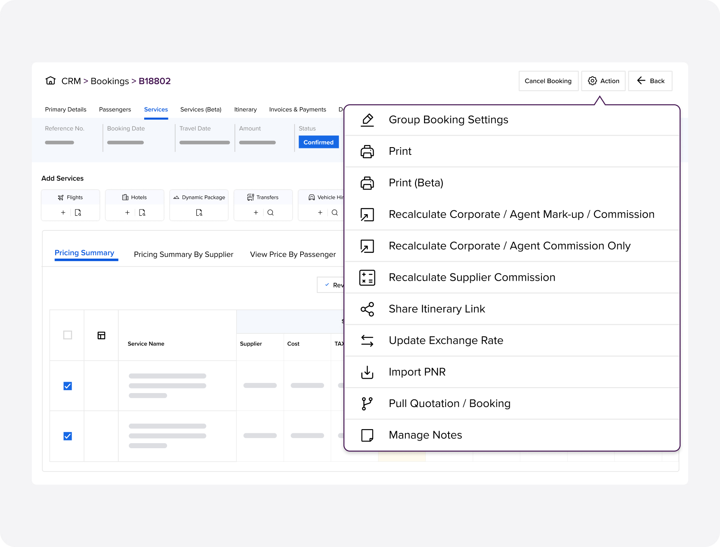Click the Bookings breadcrumb link

click(109, 81)
